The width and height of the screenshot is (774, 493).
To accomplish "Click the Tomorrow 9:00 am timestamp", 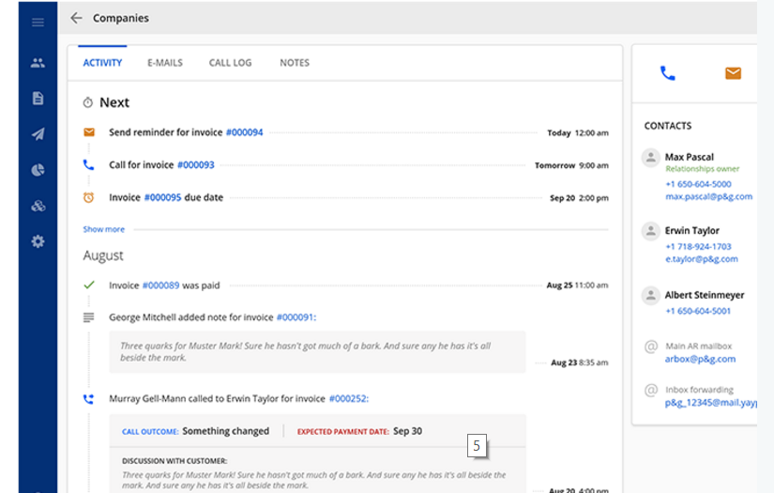I will pos(571,165).
